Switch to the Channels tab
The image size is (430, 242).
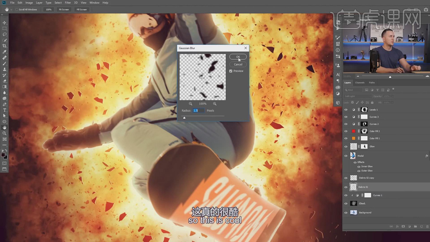click(x=360, y=83)
